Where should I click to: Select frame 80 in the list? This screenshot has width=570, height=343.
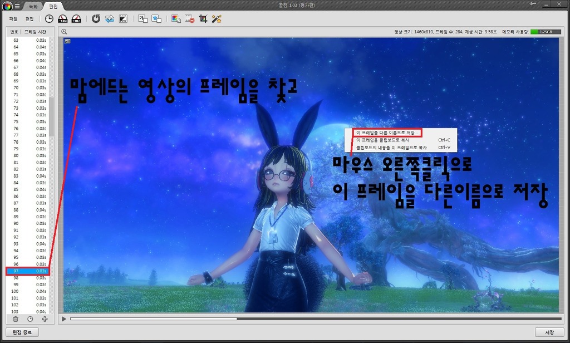(x=28, y=156)
